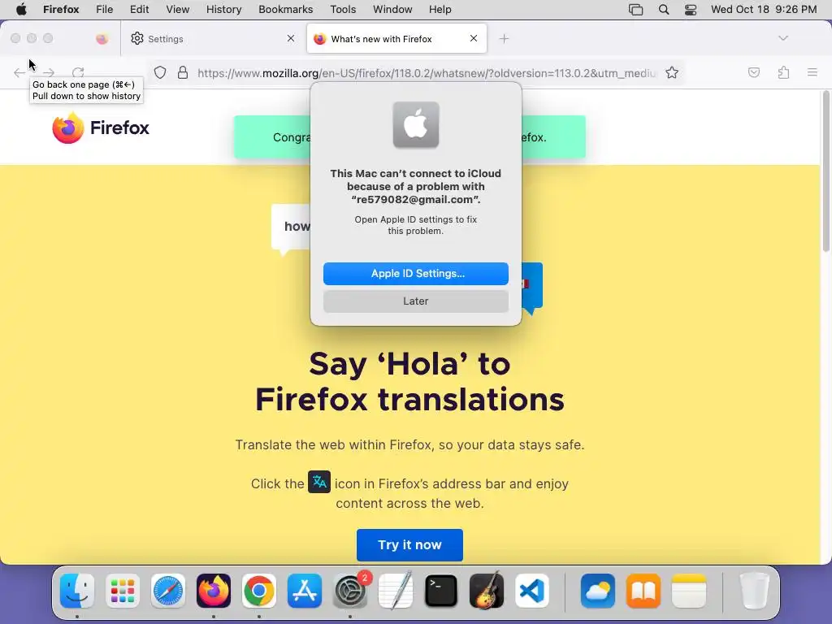The width and height of the screenshot is (832, 624).
Task: Click the padlock site info icon
Action: click(183, 72)
